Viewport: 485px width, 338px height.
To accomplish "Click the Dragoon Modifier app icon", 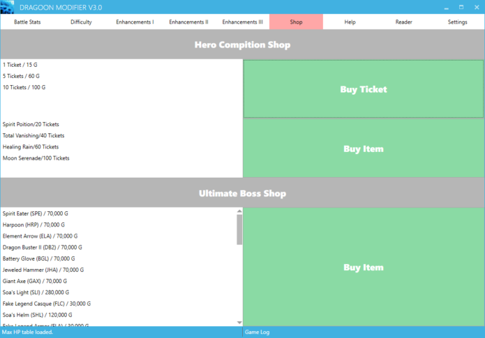I will 9,7.
